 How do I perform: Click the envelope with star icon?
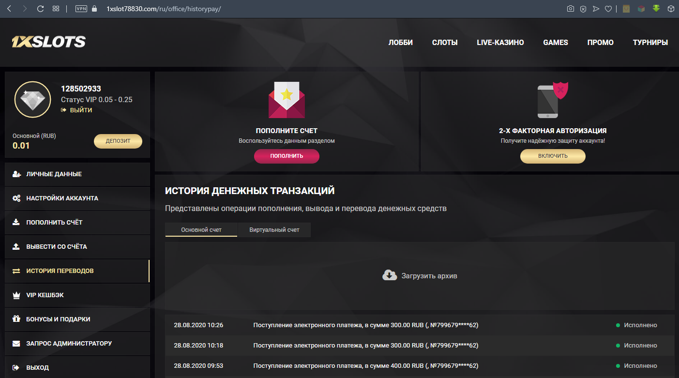[x=287, y=100]
